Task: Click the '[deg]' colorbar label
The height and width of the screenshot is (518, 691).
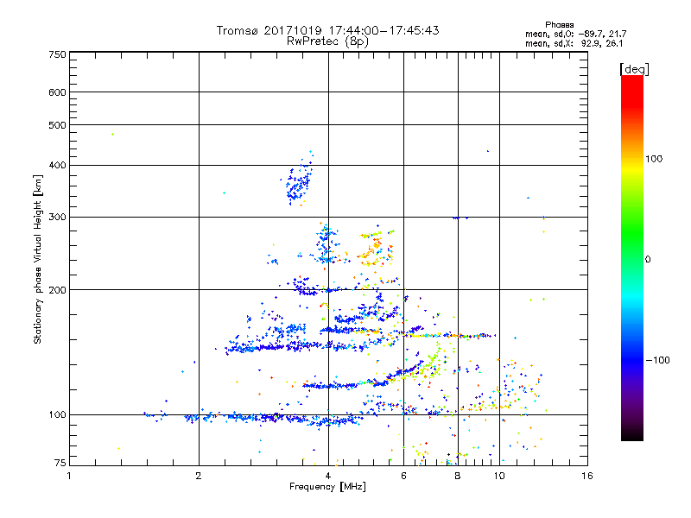Action: click(634, 69)
